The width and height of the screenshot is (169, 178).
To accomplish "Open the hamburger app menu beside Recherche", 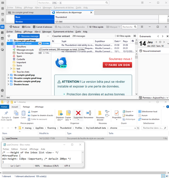I will point(142,27).
